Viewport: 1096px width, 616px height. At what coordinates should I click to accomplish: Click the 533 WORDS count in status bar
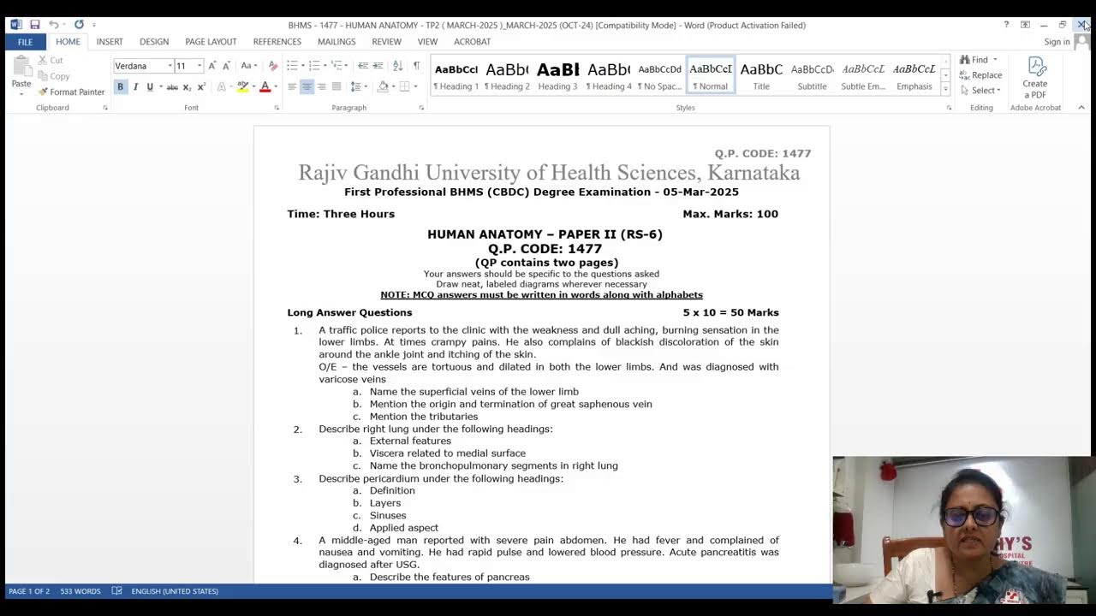pos(80,591)
